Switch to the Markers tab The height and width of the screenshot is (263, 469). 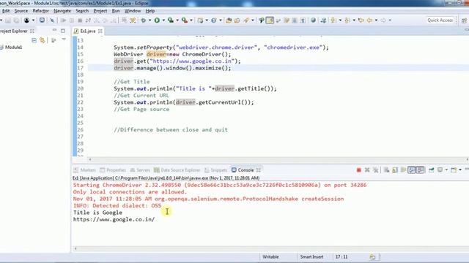point(85,170)
